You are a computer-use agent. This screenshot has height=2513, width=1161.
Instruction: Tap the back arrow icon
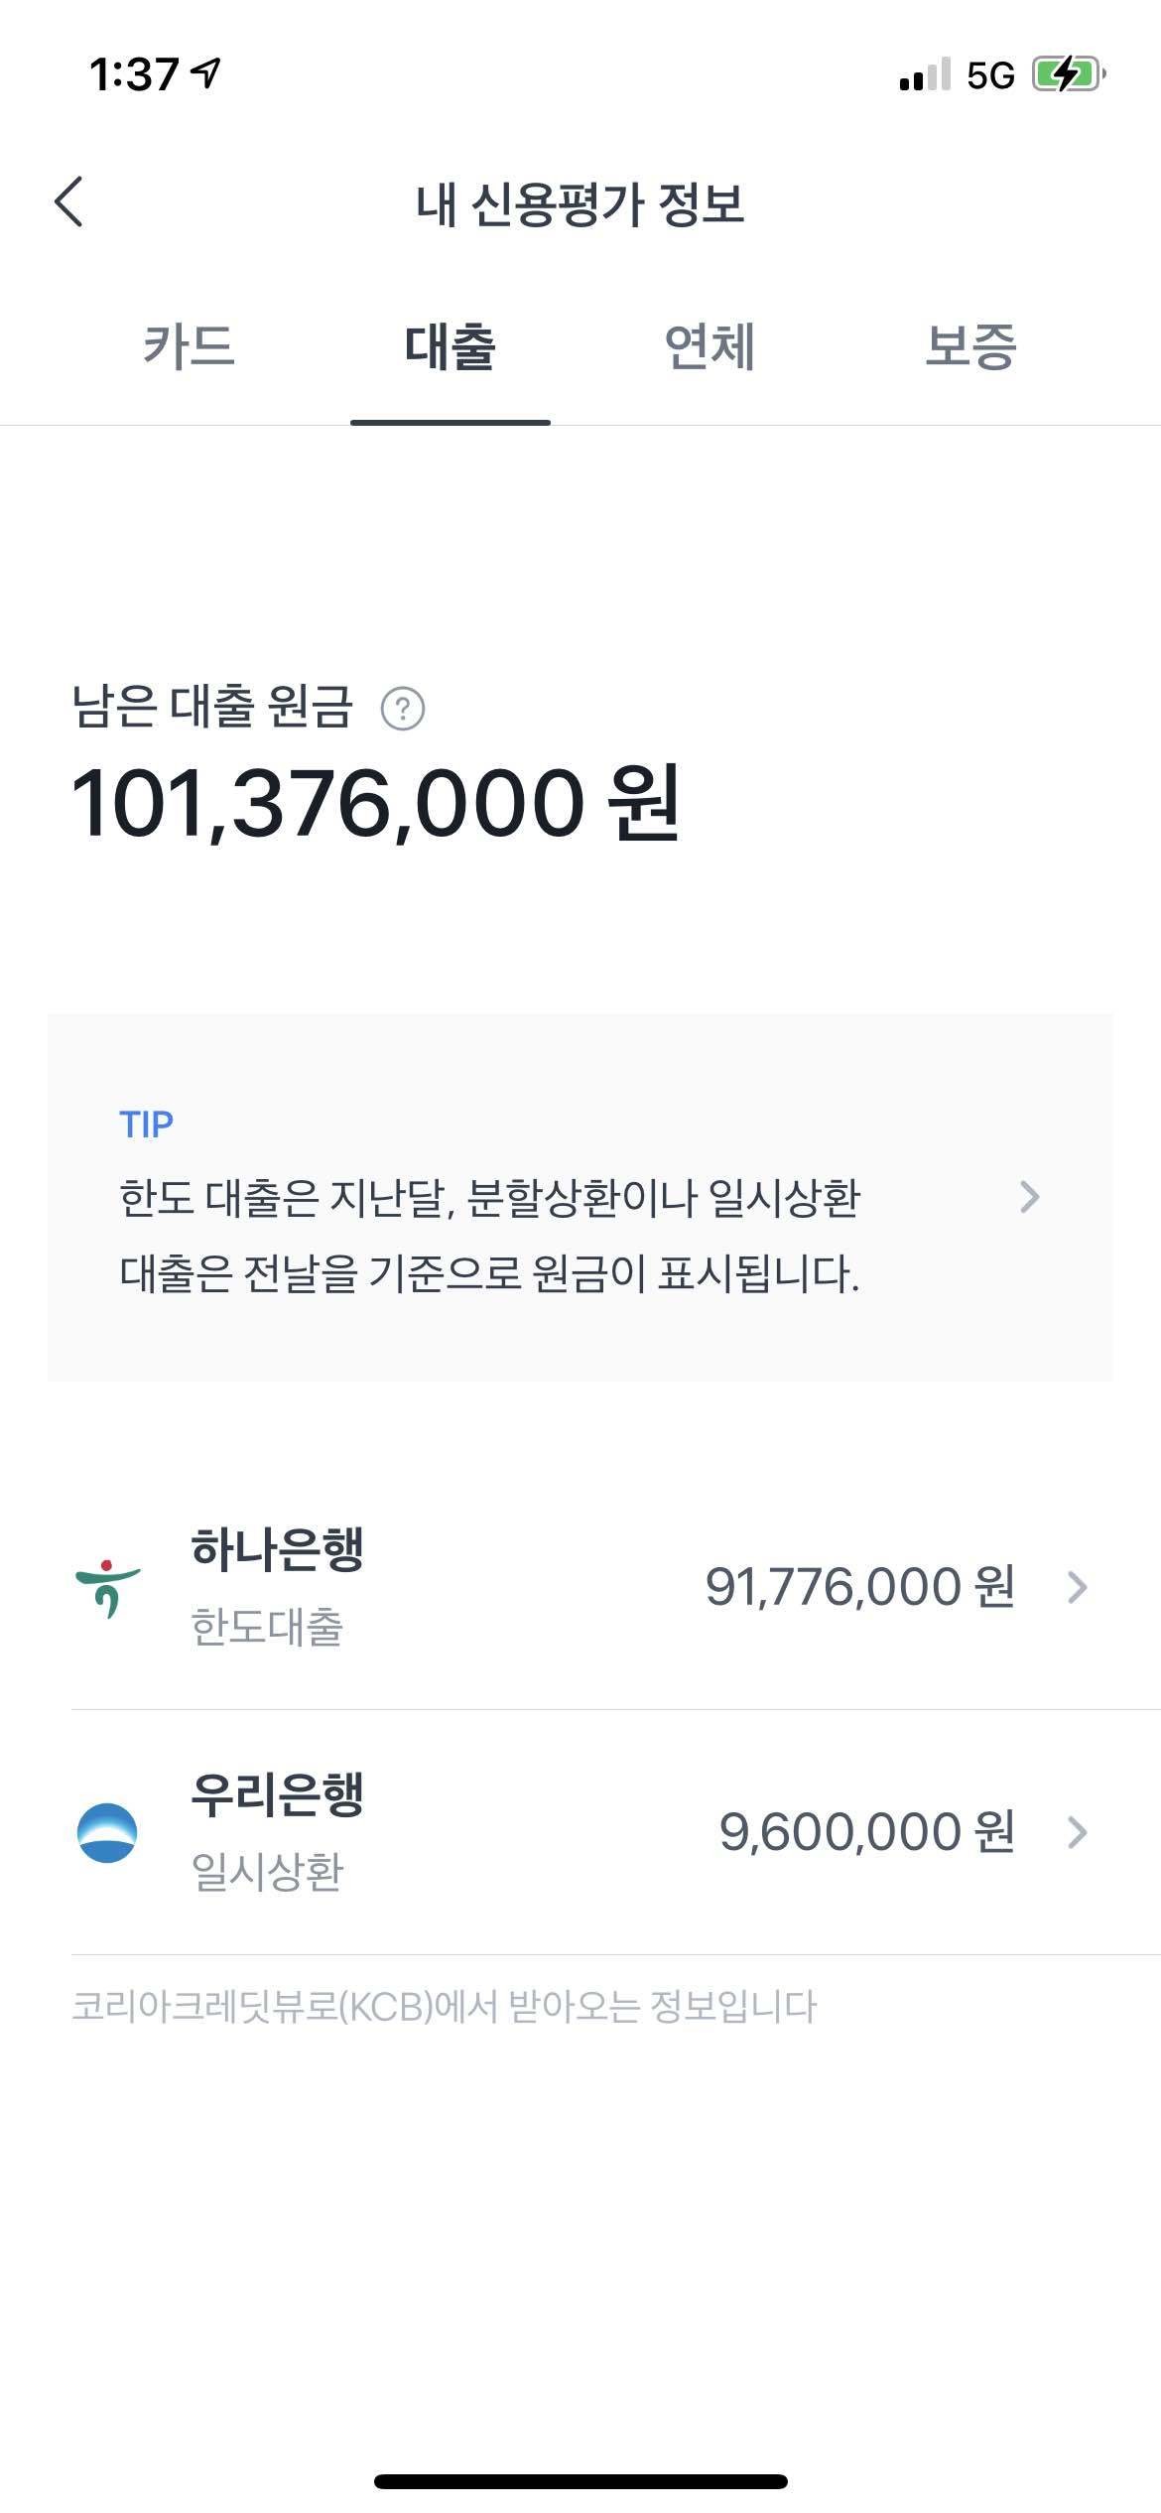tap(69, 202)
